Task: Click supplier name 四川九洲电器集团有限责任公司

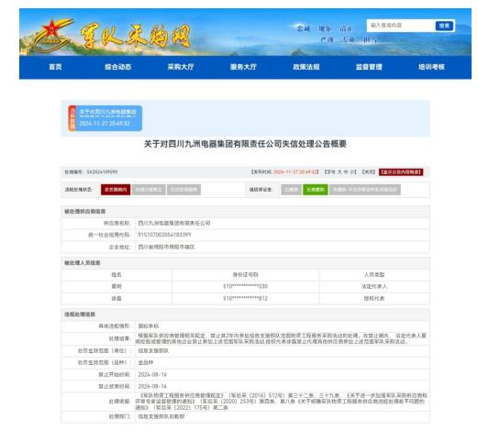Action: [x=174, y=223]
